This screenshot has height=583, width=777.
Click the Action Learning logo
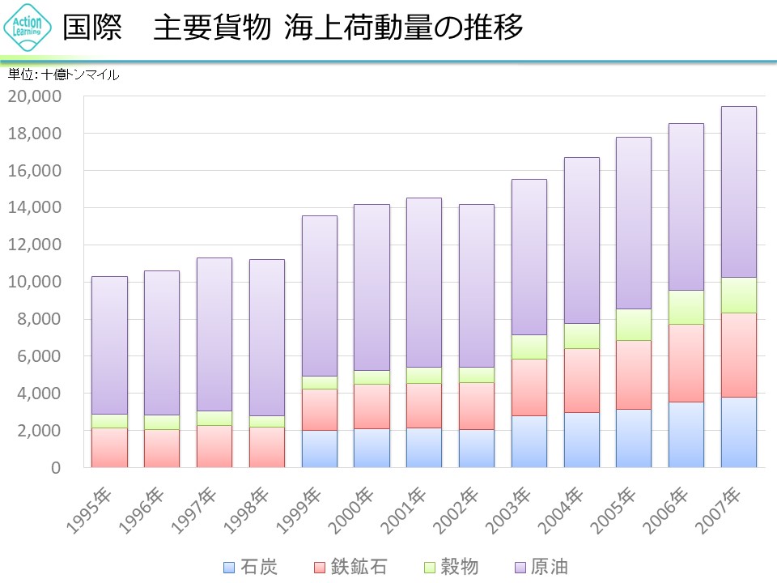[x=28, y=28]
